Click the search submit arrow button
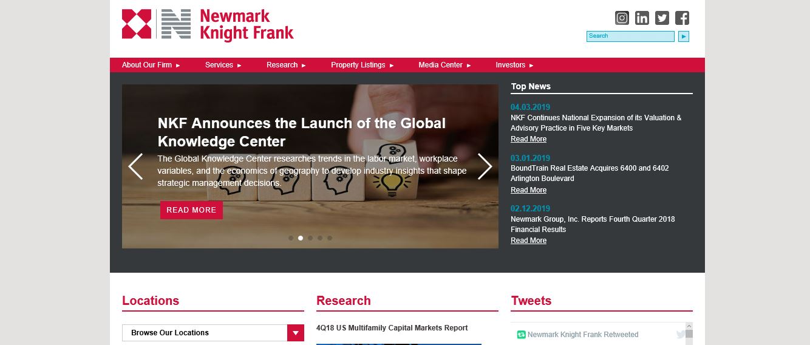Viewport: 810px width, 345px height. [684, 36]
